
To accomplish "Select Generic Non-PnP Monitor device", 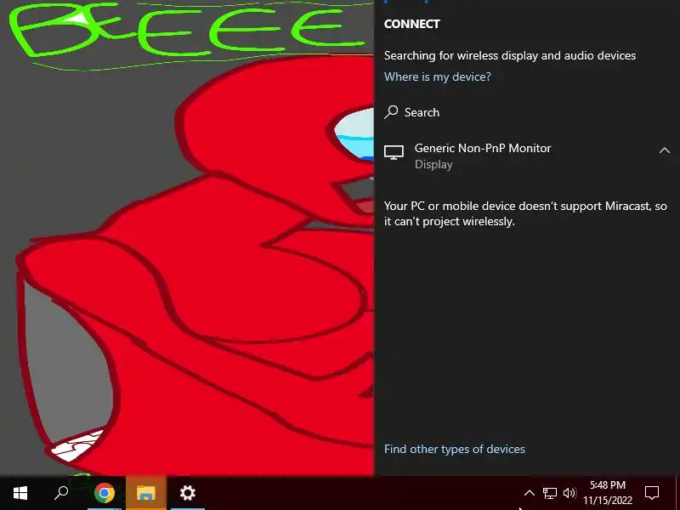I will click(527, 156).
